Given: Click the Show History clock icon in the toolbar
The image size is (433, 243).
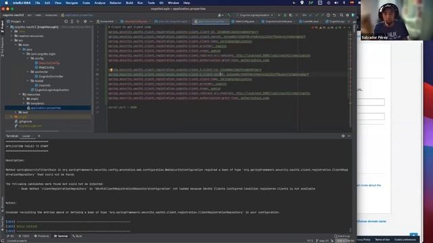Looking at the screenshot, I should (x=328, y=15).
